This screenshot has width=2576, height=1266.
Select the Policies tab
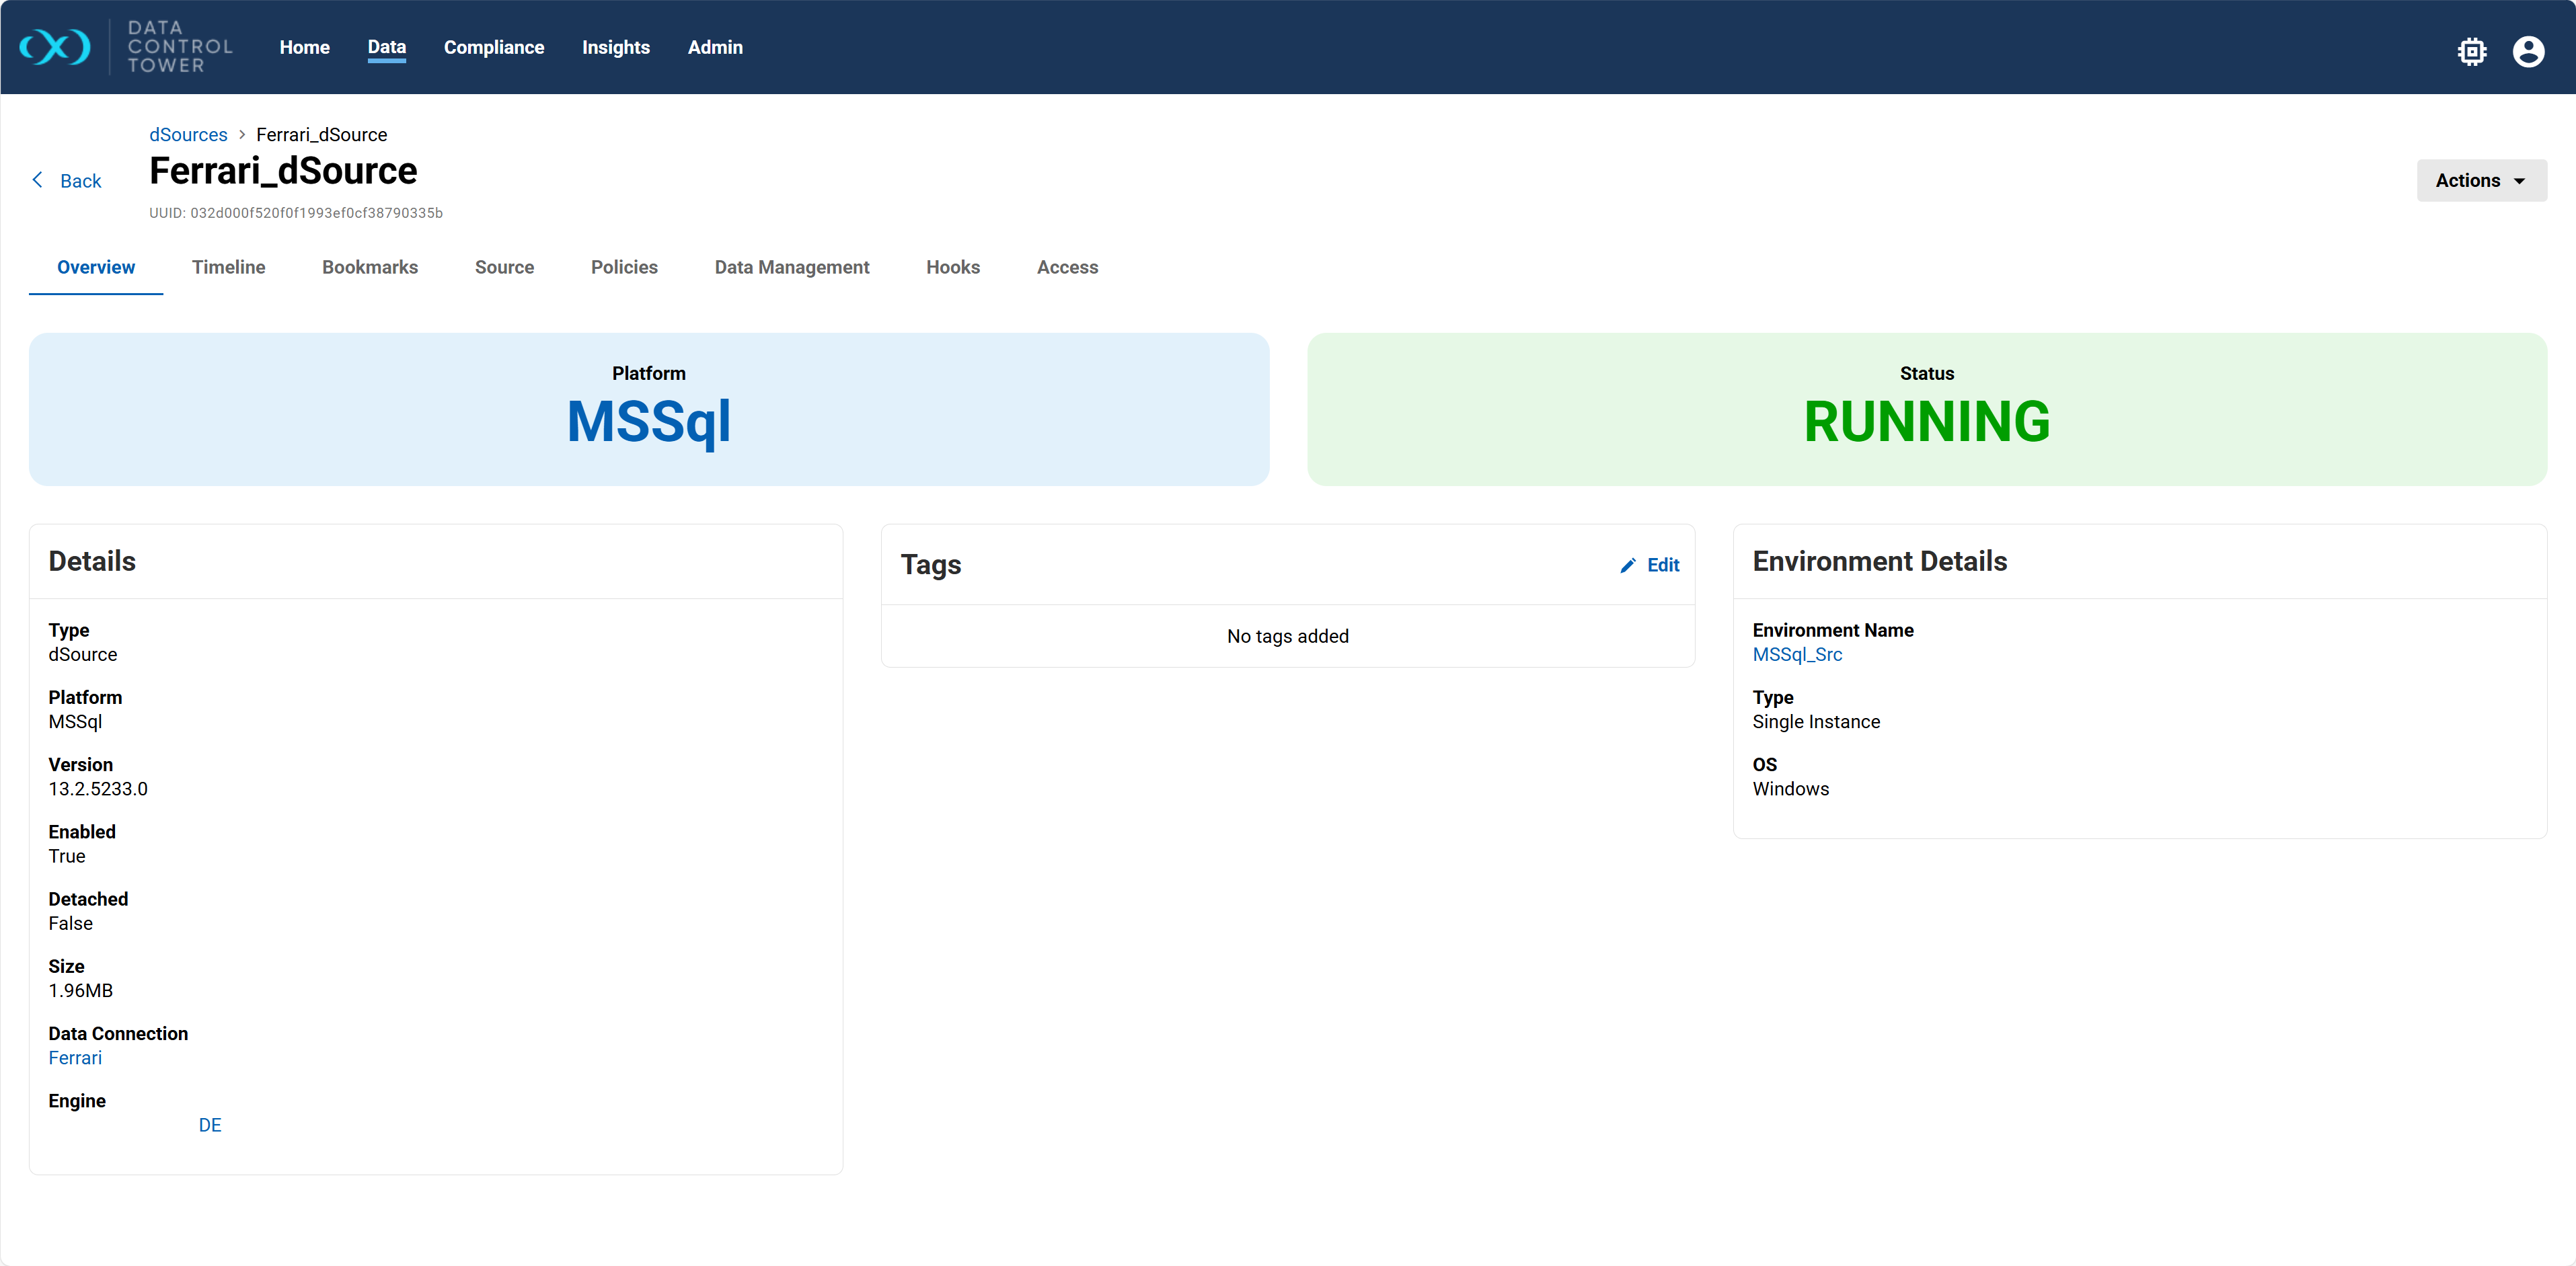pyautogui.click(x=623, y=267)
